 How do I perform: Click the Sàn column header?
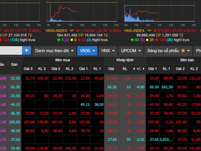click(x=14, y=64)
